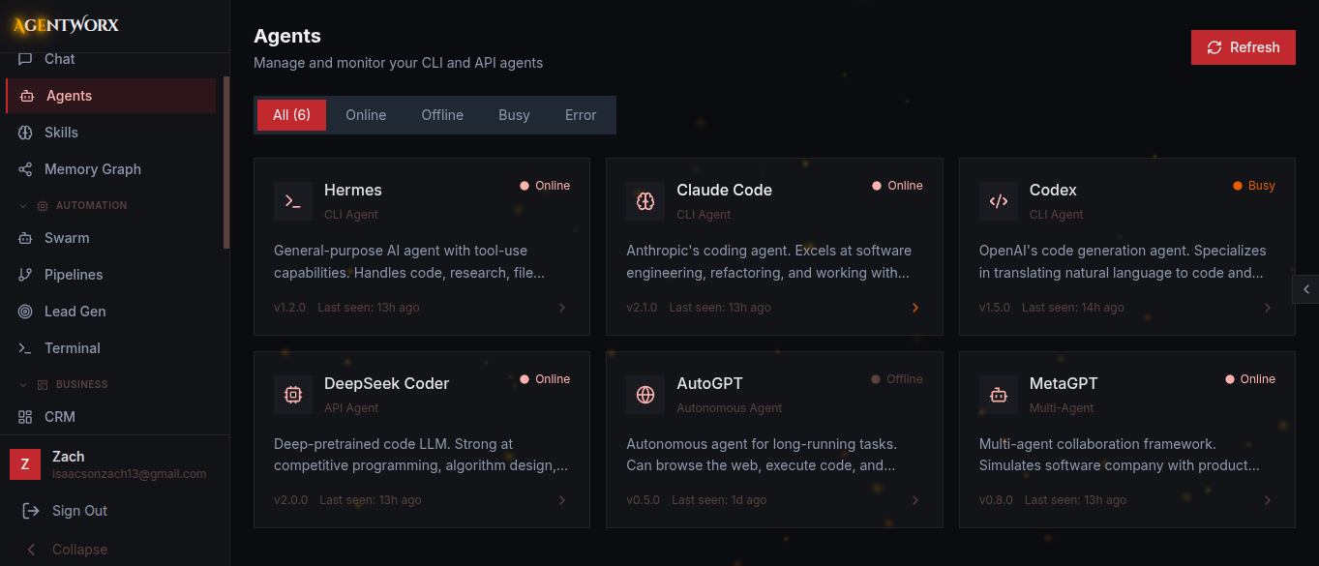This screenshot has height=566, width=1319.
Task: Click the Hermes terminal icon
Action: pyautogui.click(x=293, y=201)
